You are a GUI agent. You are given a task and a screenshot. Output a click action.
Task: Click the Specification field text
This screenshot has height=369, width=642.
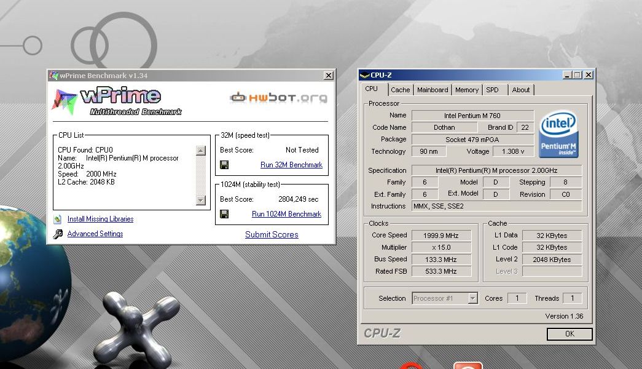(496, 170)
